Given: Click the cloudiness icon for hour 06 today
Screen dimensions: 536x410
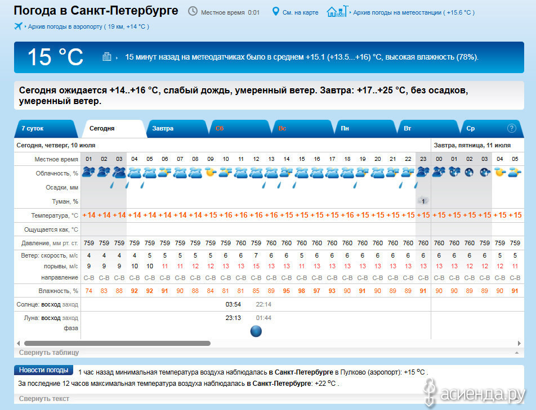Looking at the screenshot, I should pos(165,173).
